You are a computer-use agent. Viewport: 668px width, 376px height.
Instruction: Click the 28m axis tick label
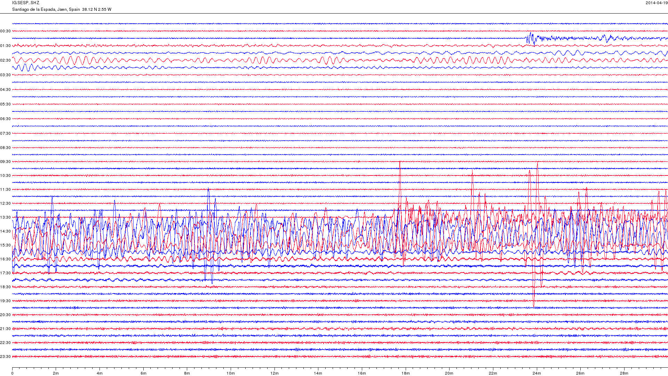click(624, 374)
